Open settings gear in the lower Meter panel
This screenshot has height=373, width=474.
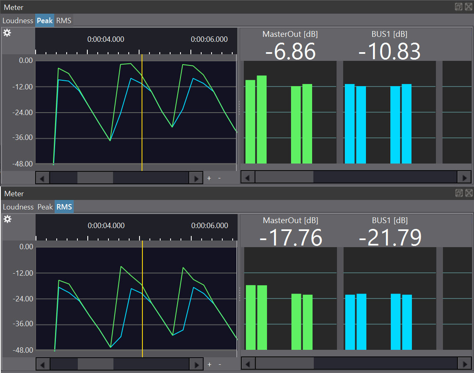7,219
